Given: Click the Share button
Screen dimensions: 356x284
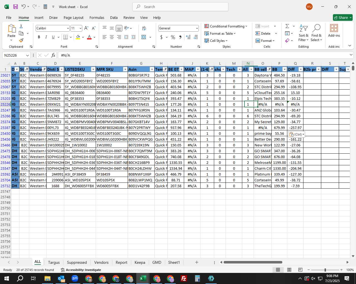Looking at the screenshot, I should 343,17.
